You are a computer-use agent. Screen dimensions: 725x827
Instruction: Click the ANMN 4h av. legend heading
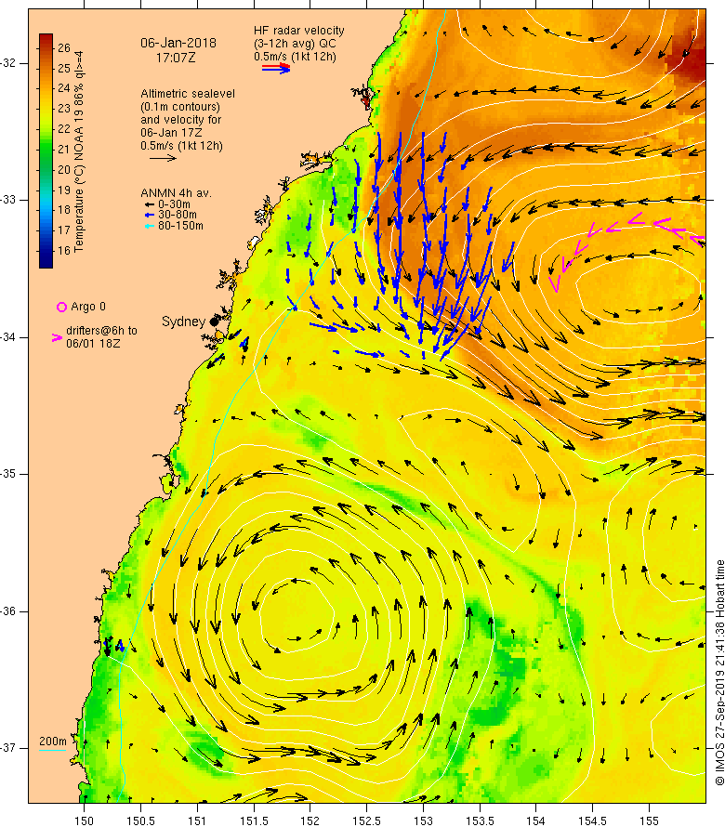(x=176, y=193)
